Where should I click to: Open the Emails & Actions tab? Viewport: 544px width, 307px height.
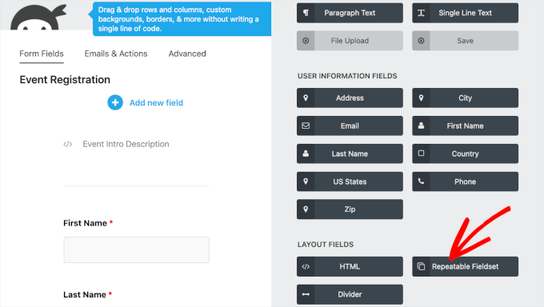116,54
